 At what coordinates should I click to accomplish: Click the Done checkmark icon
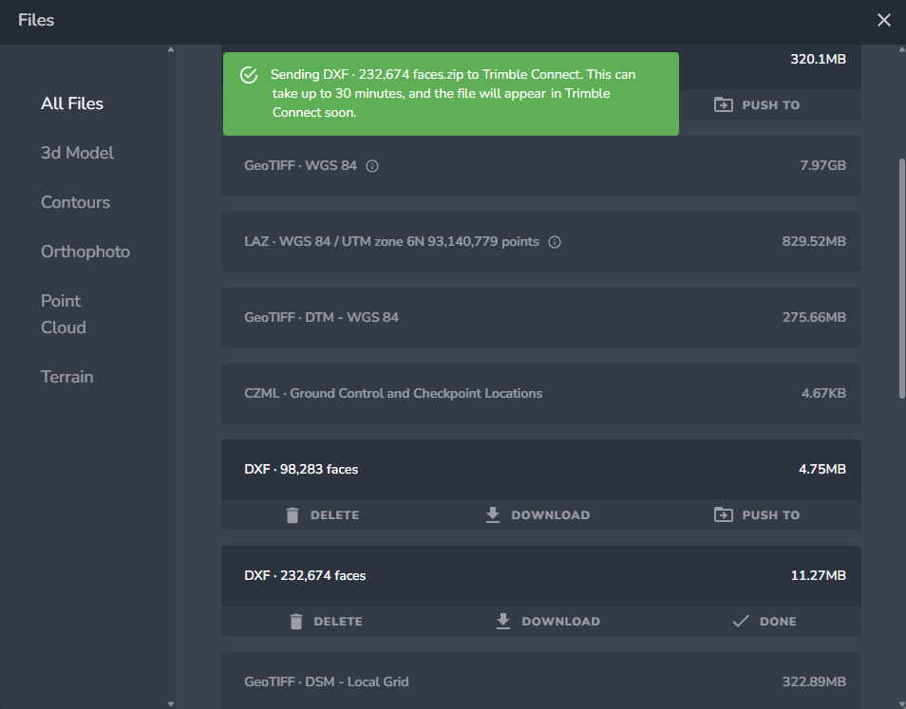741,622
